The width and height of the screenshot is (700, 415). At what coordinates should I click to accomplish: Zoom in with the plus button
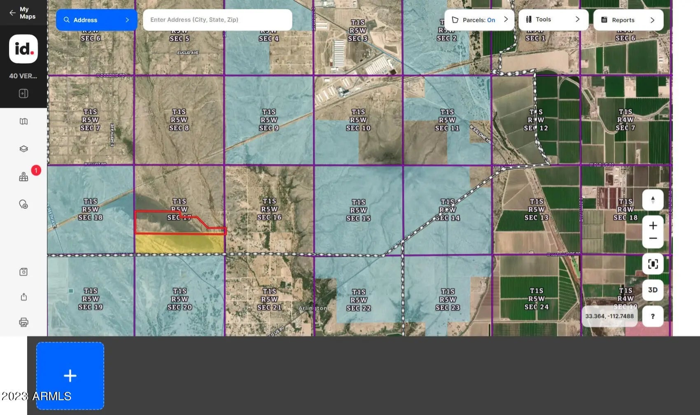tap(653, 225)
